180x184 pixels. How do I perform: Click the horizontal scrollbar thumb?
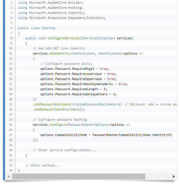[79, 177]
